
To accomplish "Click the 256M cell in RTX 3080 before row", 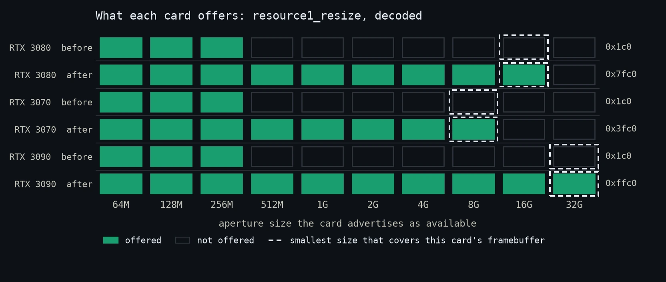I will point(222,48).
